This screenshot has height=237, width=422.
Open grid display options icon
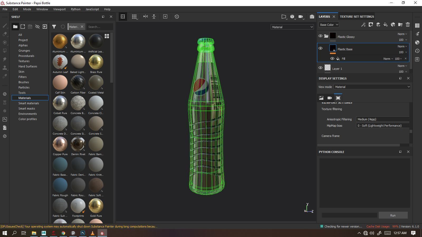pyautogui.click(x=135, y=17)
